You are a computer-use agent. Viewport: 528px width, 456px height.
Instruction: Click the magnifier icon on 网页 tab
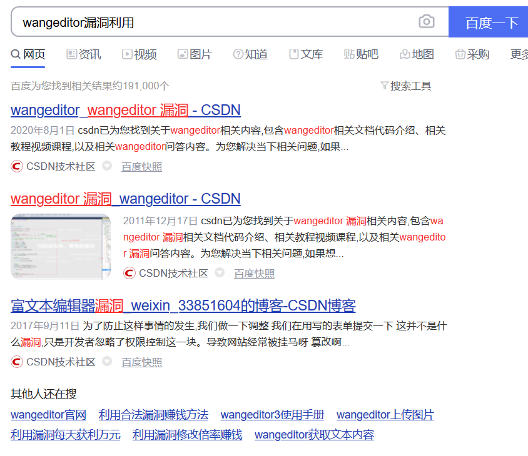pos(16,54)
